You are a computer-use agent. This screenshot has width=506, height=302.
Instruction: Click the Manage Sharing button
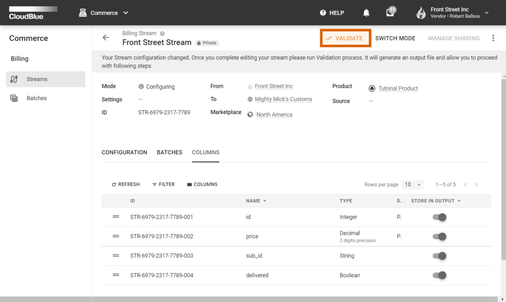click(454, 38)
